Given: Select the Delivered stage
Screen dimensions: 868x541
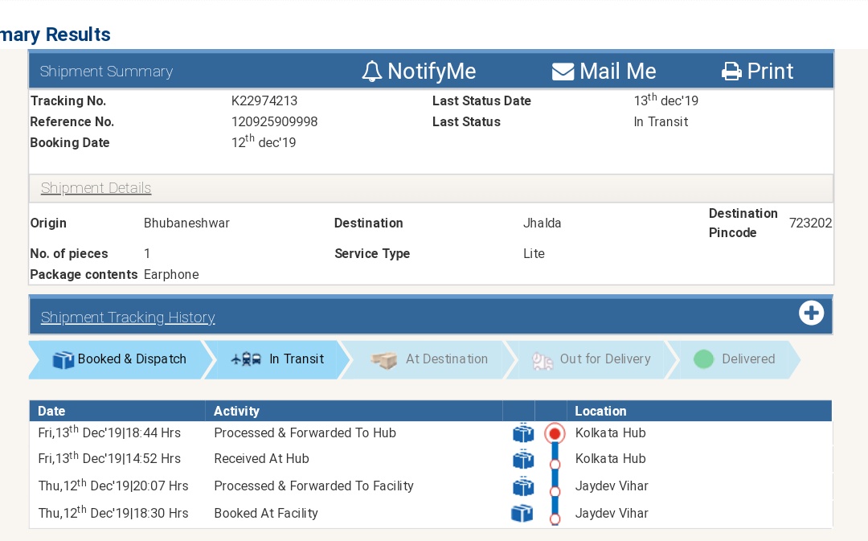Looking at the screenshot, I should point(735,359).
